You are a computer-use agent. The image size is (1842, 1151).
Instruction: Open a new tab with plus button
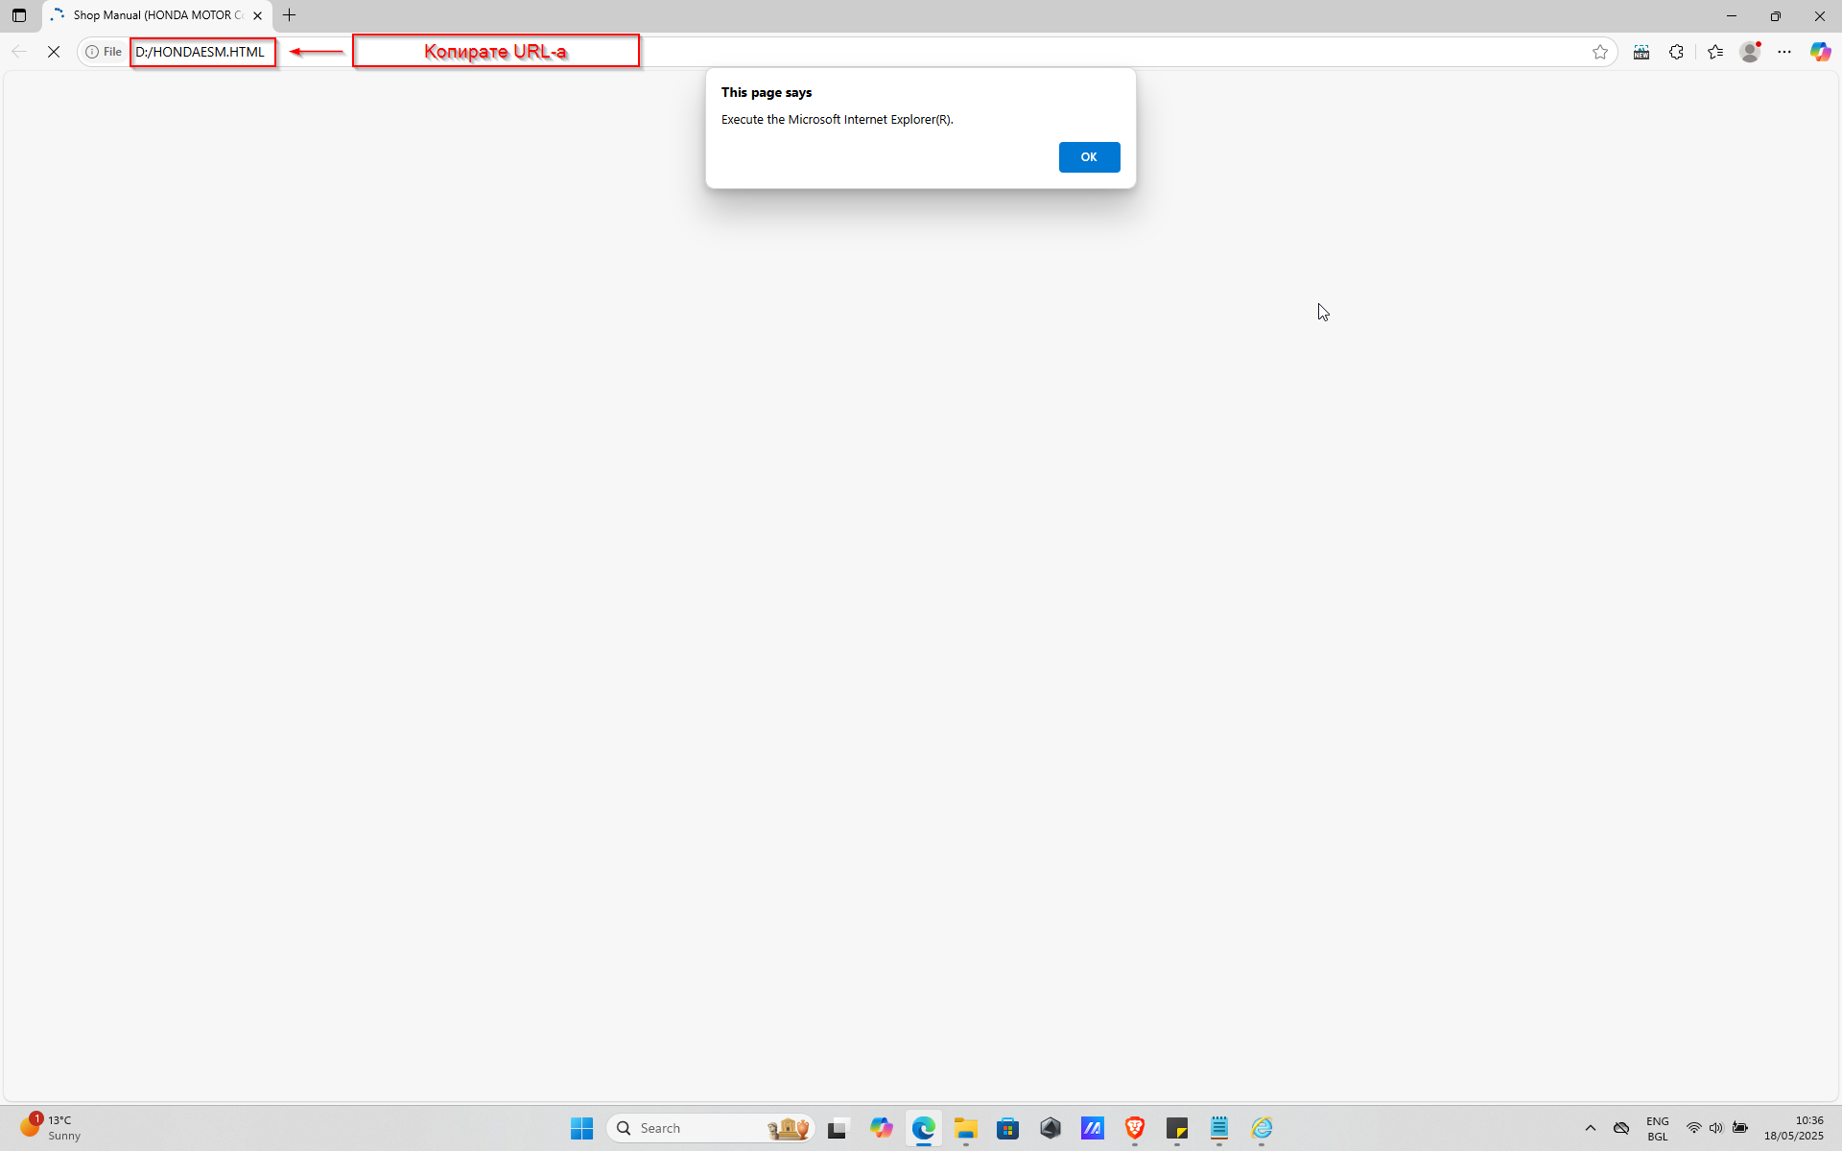(x=289, y=15)
